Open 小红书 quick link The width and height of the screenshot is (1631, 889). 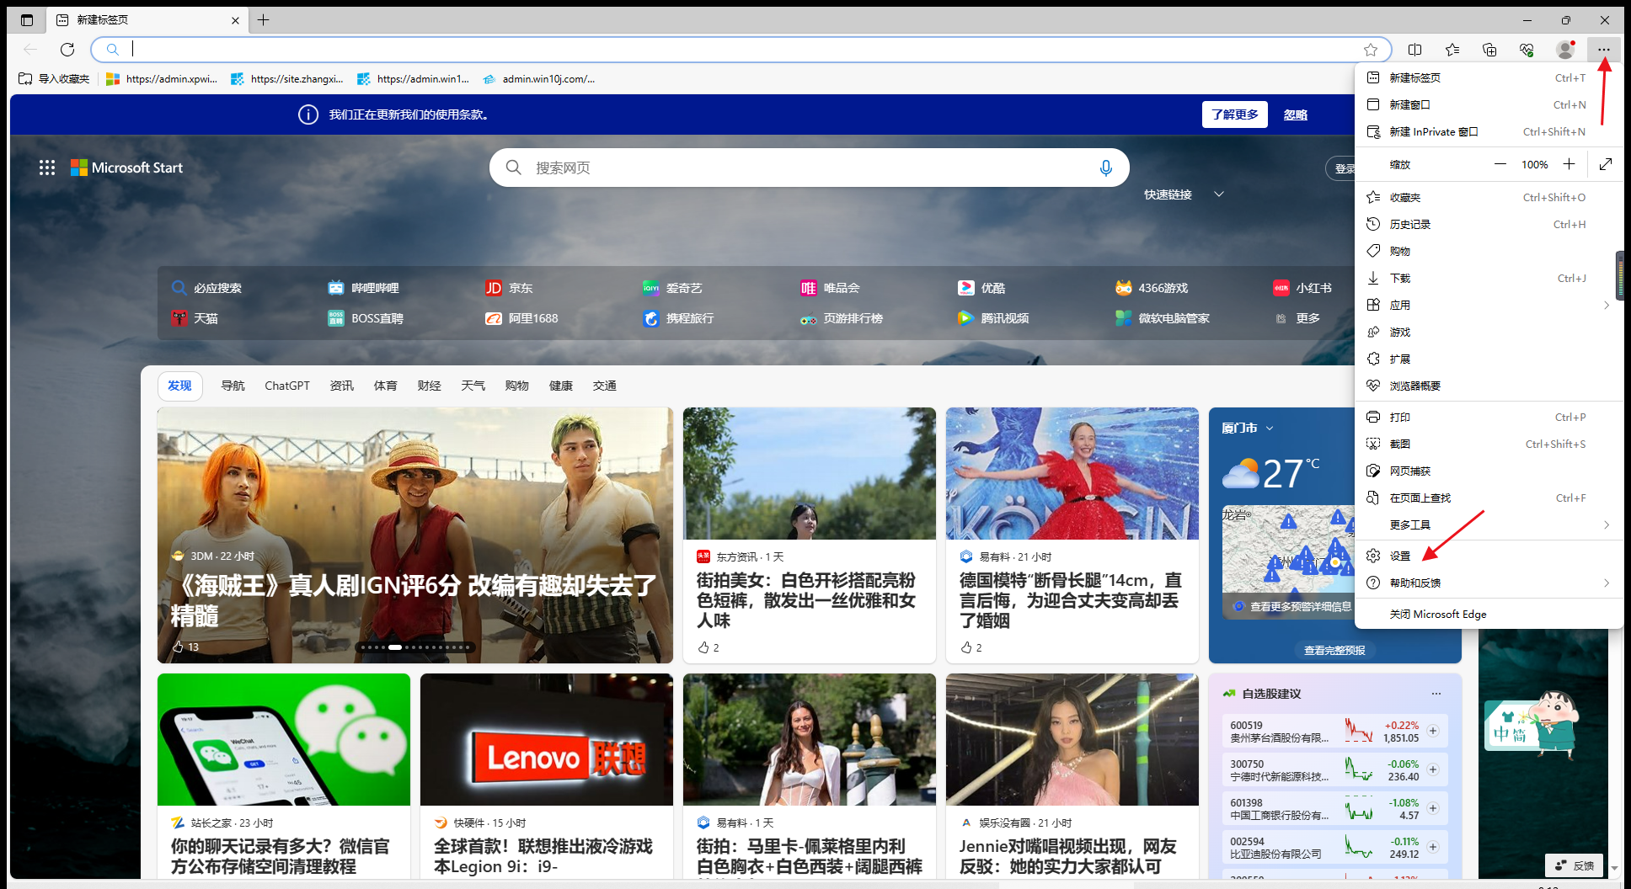pos(1302,288)
